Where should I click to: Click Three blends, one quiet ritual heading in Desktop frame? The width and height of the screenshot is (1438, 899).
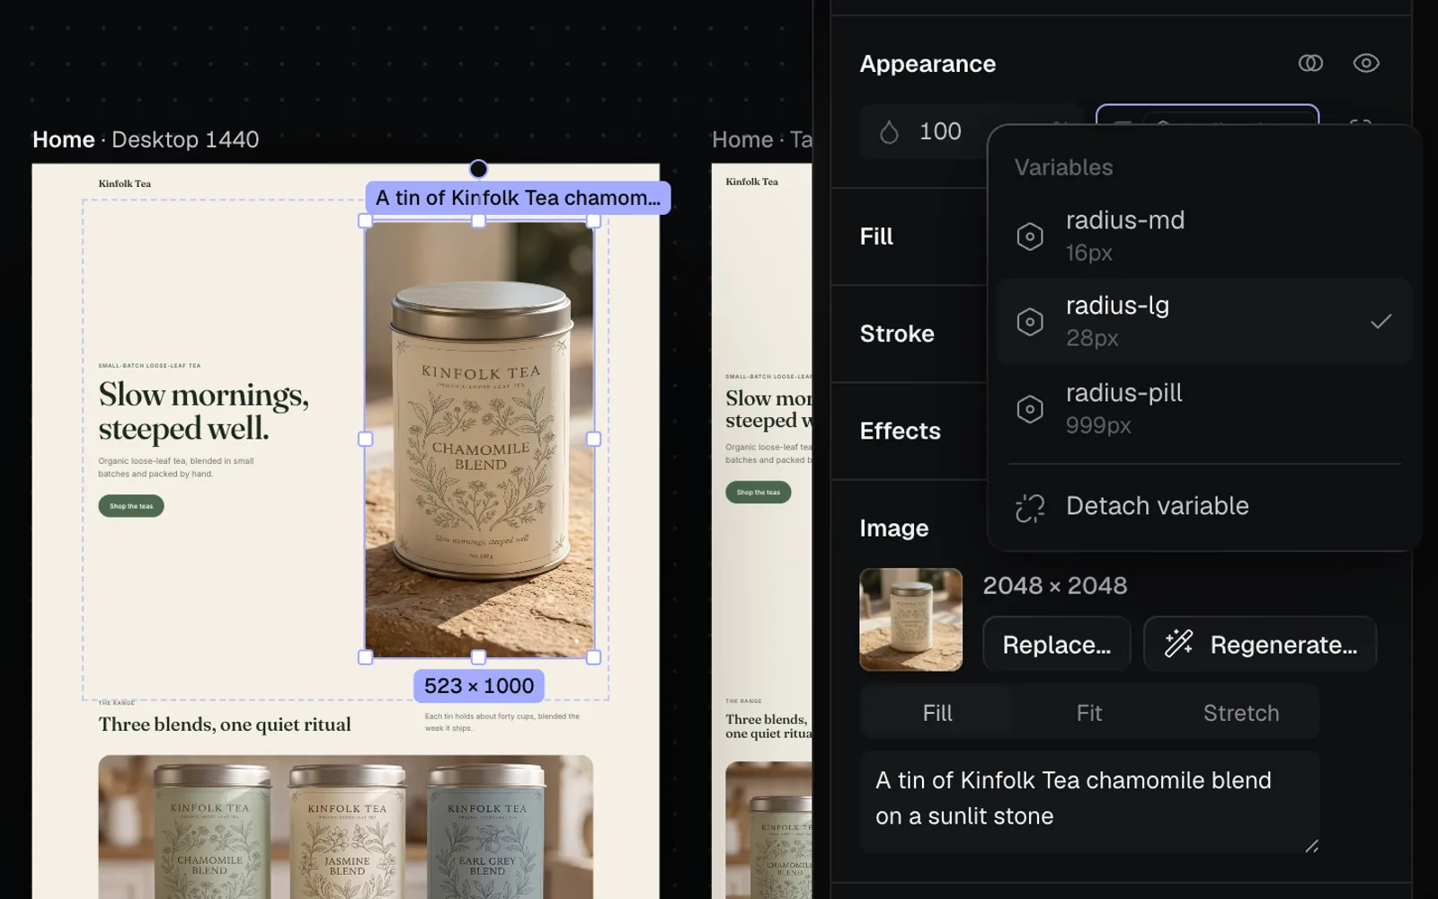point(225,725)
